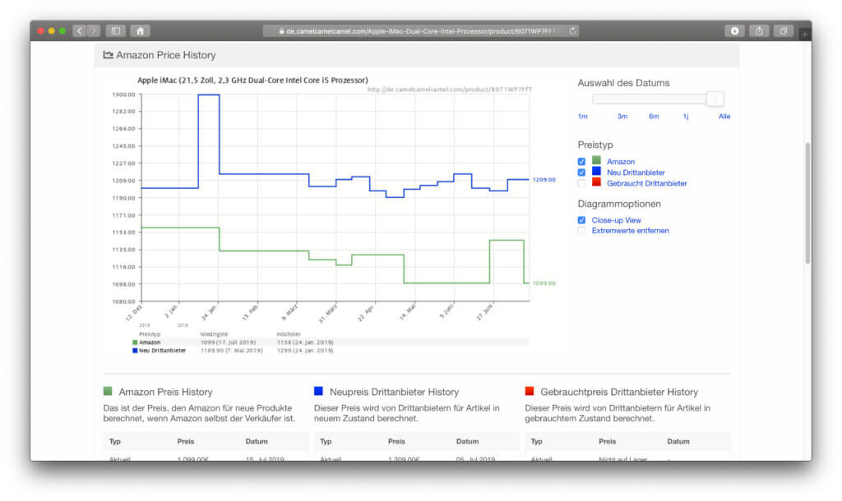Select the 3m date range
Viewport: 842px width, 501px height.
pyautogui.click(x=622, y=117)
